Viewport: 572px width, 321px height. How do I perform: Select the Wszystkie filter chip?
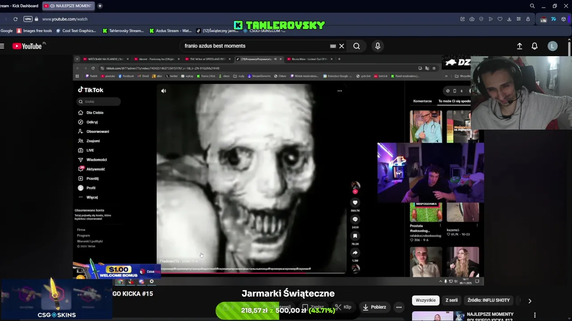(x=425, y=300)
